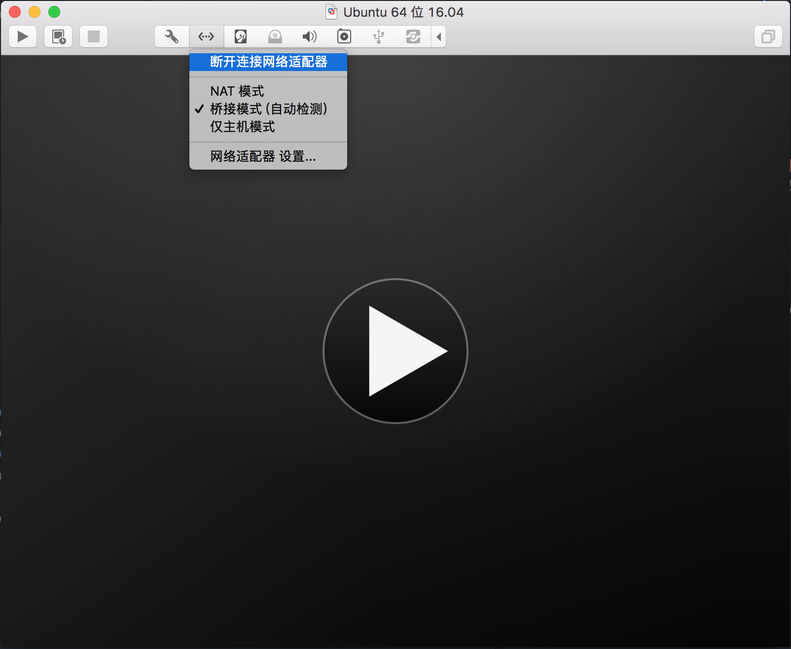Select NAT 模式 network option
Viewport: 791px width, 649px height.
point(237,91)
